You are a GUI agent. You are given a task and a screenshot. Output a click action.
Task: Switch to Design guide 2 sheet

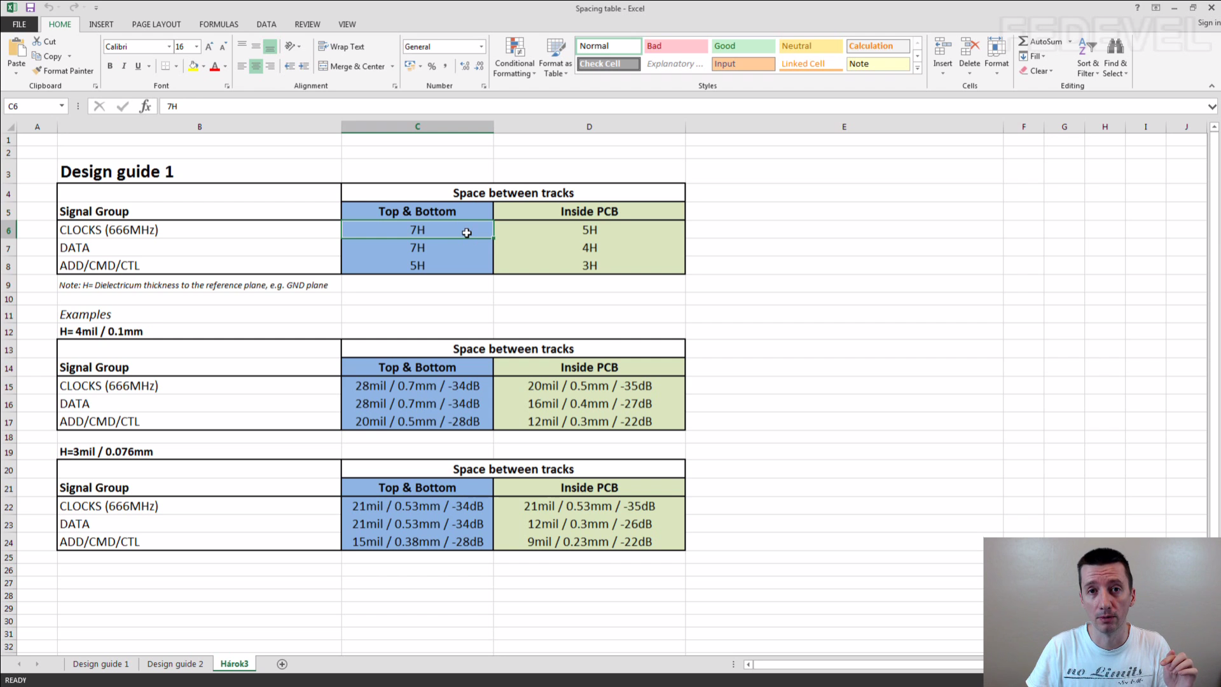[x=175, y=664]
